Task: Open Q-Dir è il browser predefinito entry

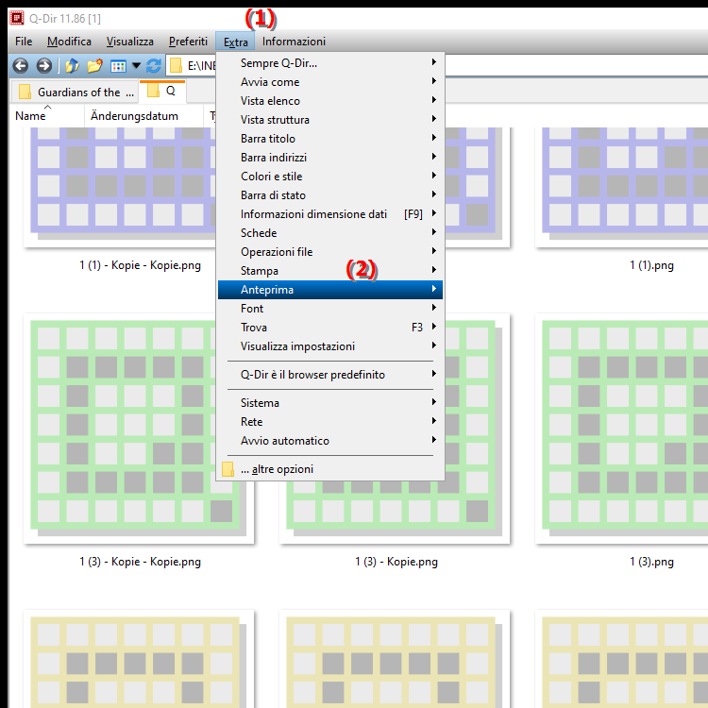Action: (x=330, y=375)
